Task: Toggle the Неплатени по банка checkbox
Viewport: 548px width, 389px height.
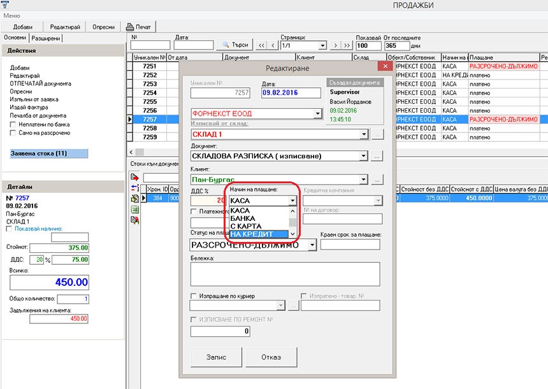Action: [13, 125]
